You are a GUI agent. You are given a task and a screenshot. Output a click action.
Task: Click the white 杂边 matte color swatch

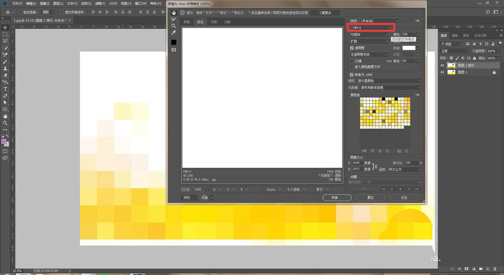409,48
